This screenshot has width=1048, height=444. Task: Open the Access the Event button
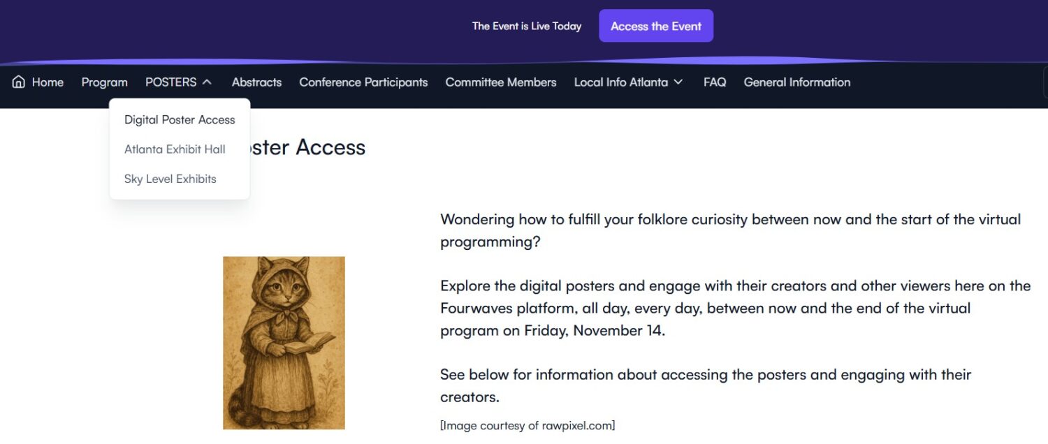[655, 26]
